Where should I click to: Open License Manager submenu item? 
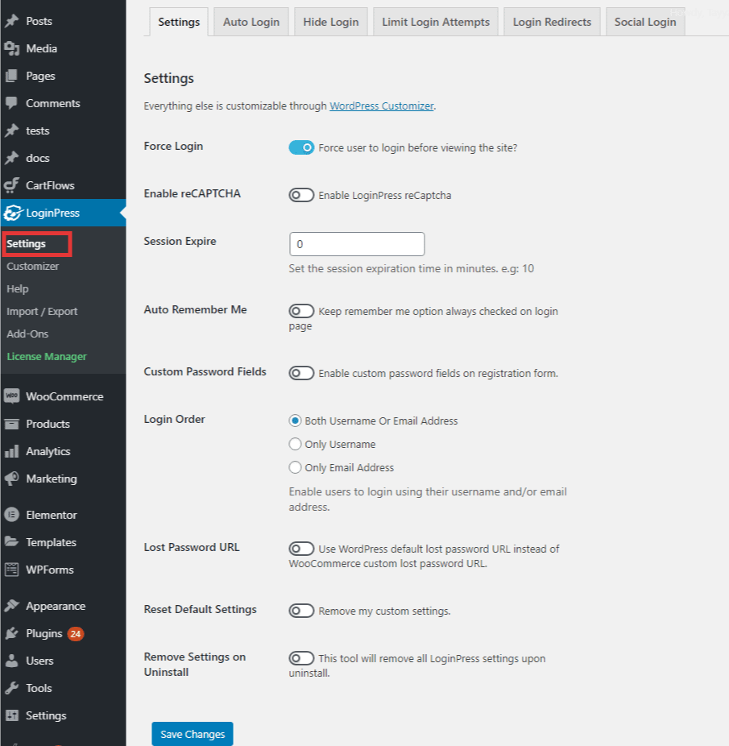point(47,356)
